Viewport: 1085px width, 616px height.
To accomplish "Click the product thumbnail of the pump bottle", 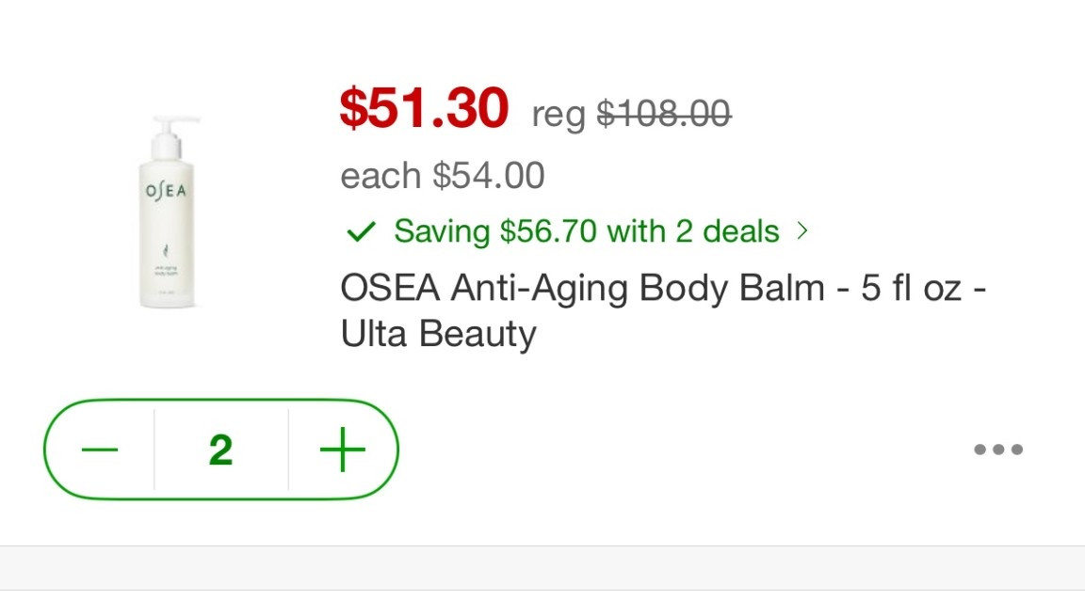I will [168, 209].
